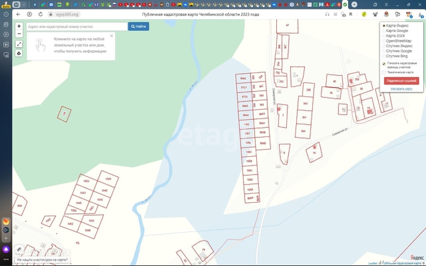Click the cadastral number search field

[x=77, y=26]
